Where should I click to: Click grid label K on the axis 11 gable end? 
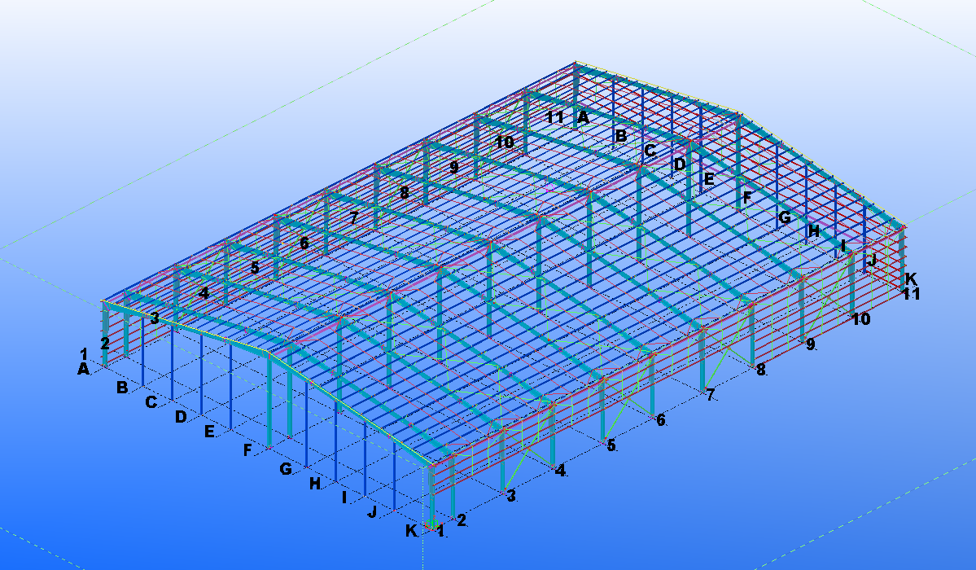pos(911,279)
